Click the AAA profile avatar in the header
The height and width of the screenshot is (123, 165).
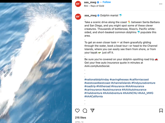tap(78, 4)
